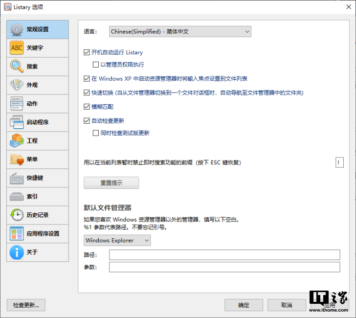
Task: Click the 参数 input field
Action: click(x=224, y=267)
